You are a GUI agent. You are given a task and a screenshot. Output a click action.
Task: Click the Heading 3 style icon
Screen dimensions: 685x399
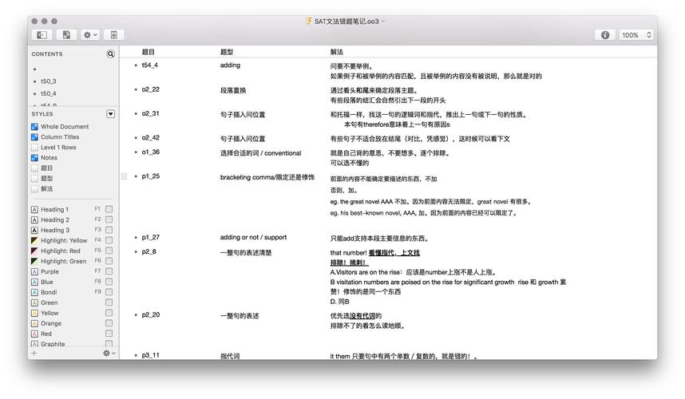34,230
